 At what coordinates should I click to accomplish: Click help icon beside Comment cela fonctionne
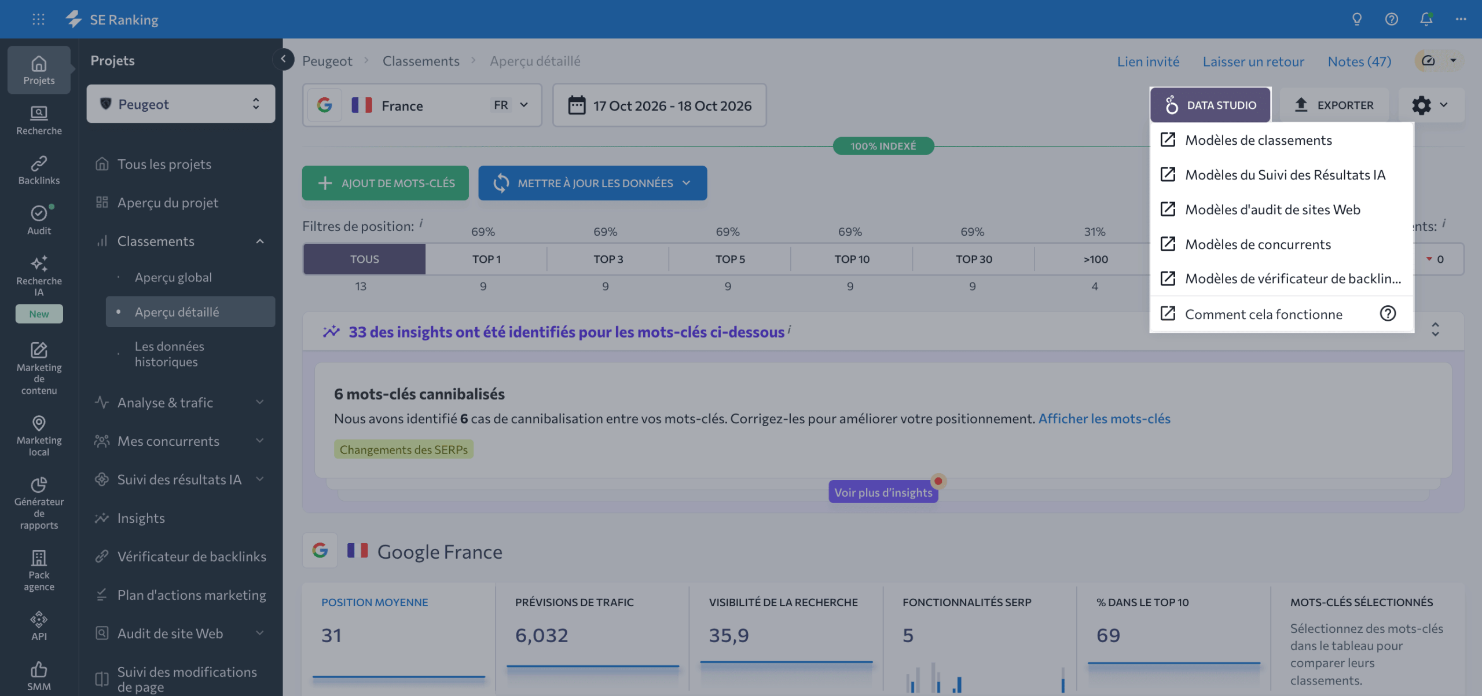pos(1388,313)
